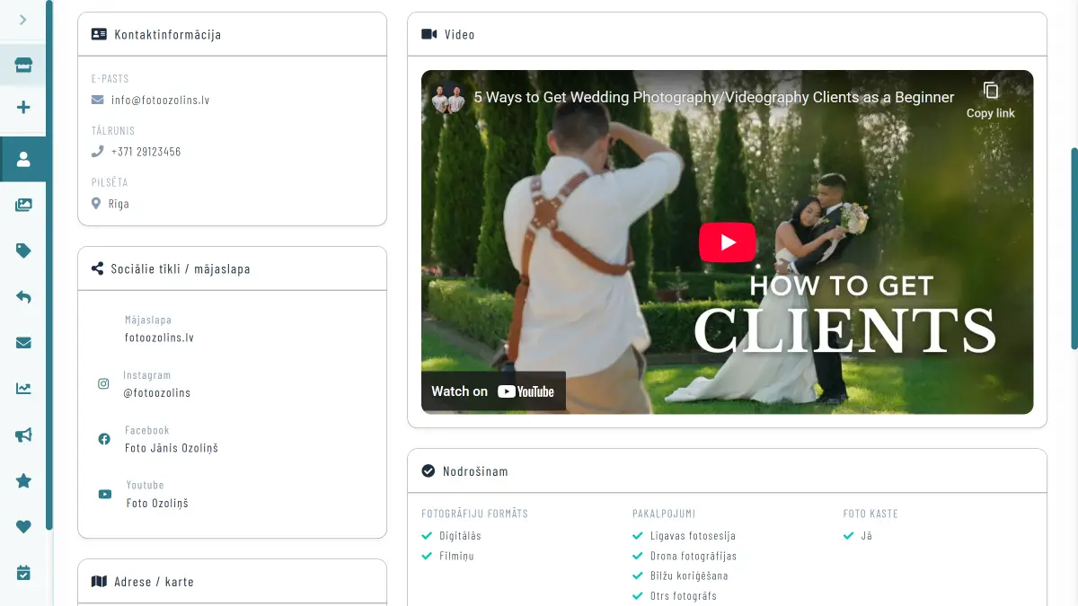Open the calendar check icon in the sidebar
Image resolution: width=1078 pixels, height=606 pixels.
23,572
